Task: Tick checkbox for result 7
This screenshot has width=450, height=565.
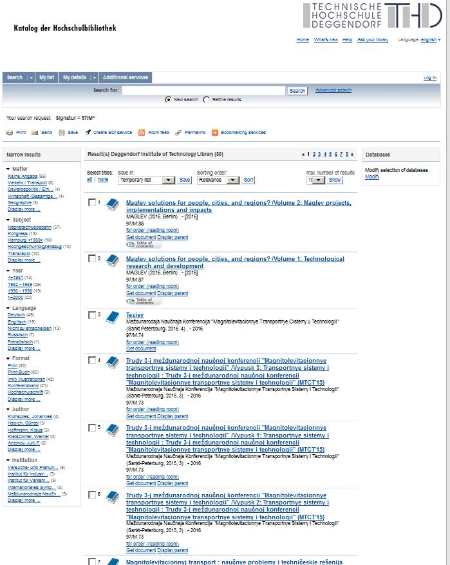Action: point(92,562)
